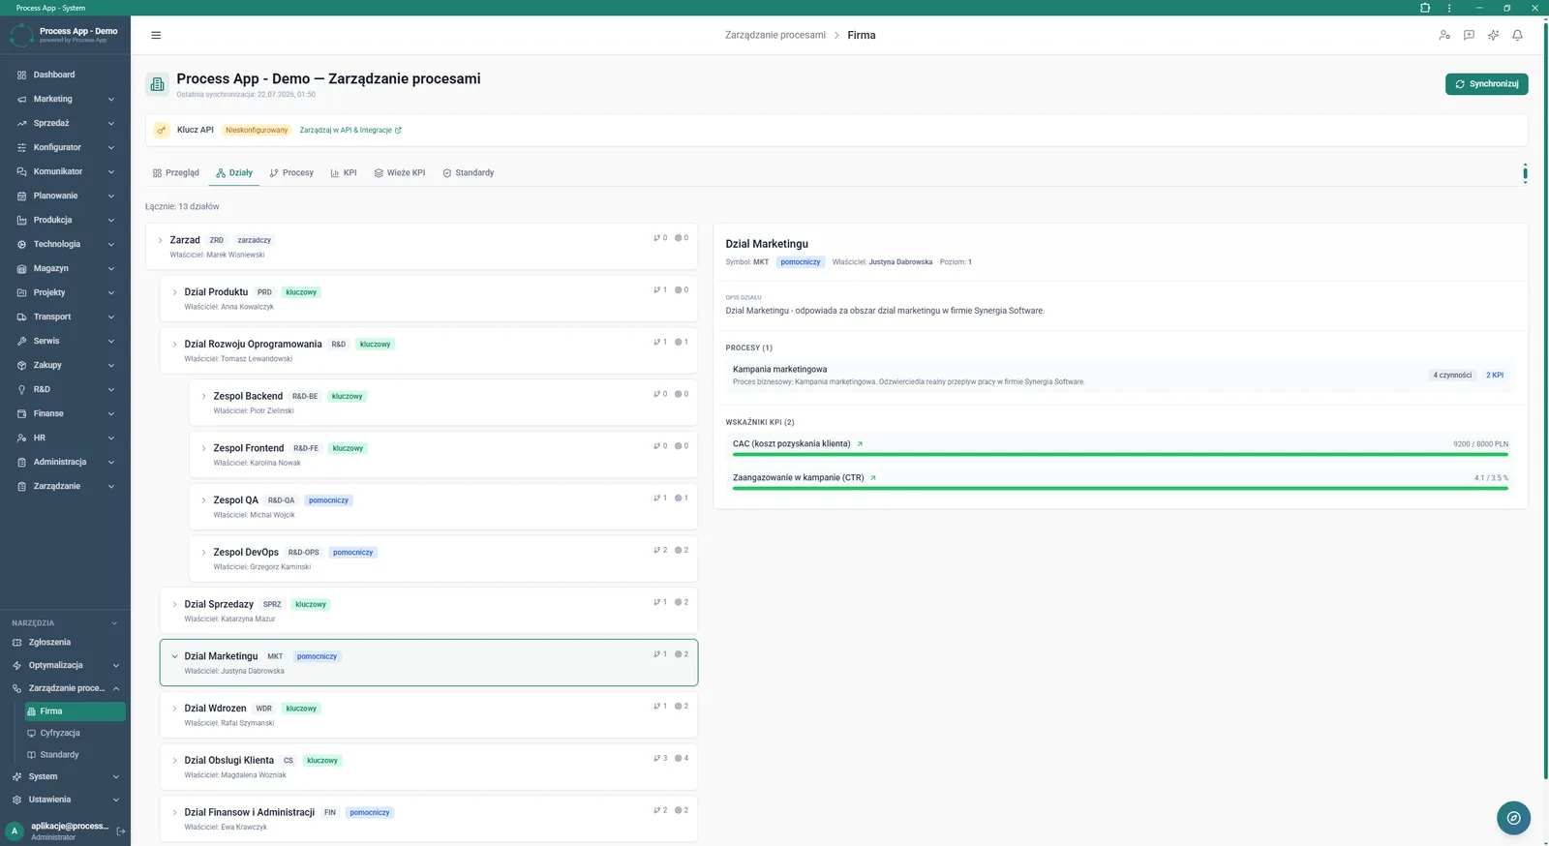Click the hamburger menu icon
The height and width of the screenshot is (846, 1549).
[x=156, y=35]
